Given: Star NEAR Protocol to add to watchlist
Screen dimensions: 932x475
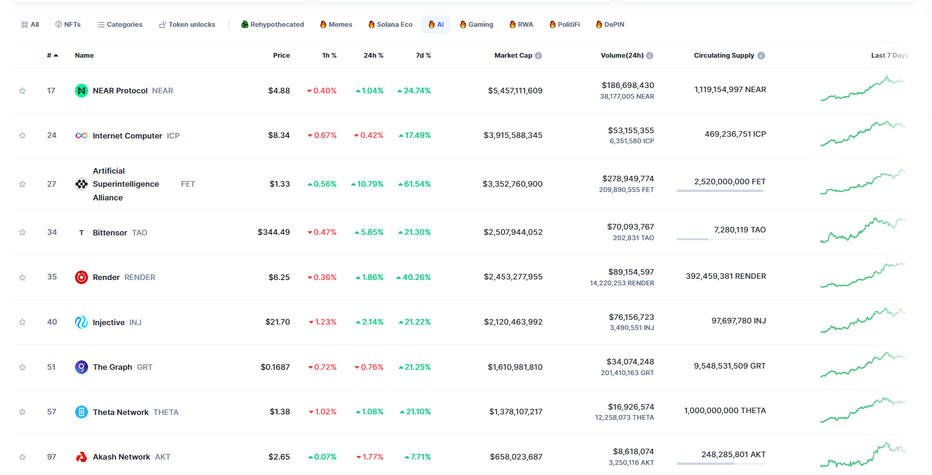Looking at the screenshot, I should [x=23, y=91].
